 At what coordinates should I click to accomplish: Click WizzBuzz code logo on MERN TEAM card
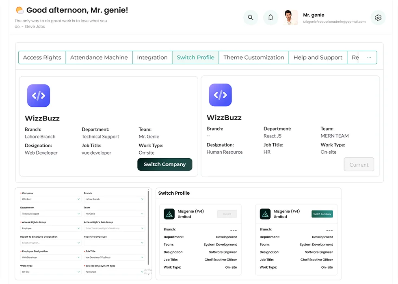pyautogui.click(x=221, y=95)
